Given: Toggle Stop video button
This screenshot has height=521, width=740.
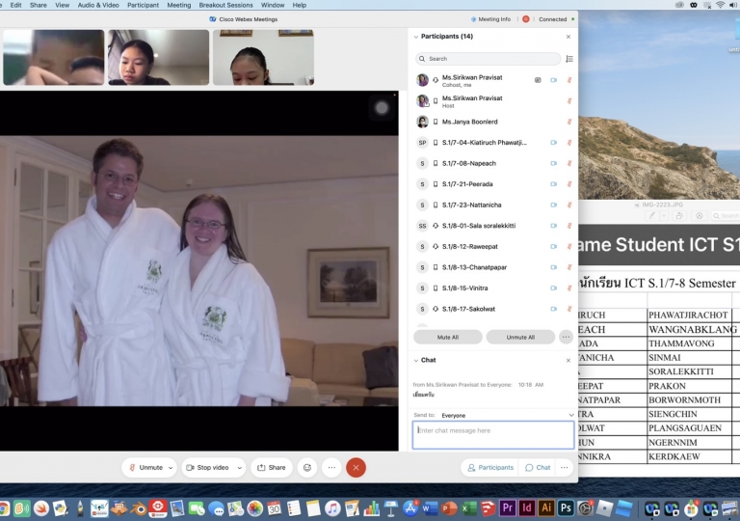Looking at the screenshot, I should [208, 468].
